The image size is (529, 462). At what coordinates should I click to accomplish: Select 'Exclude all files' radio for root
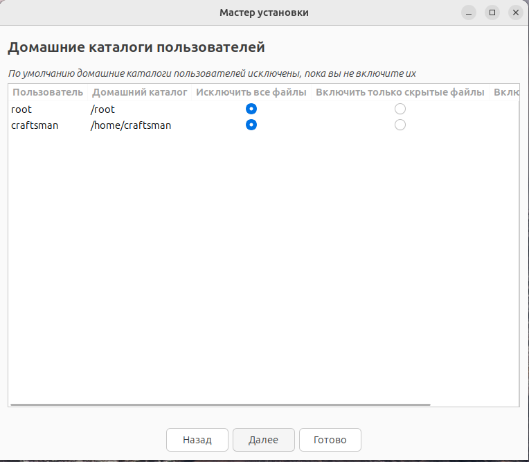[x=251, y=109]
